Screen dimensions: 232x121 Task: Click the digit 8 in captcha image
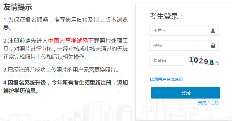pyautogui.click(x=212, y=62)
